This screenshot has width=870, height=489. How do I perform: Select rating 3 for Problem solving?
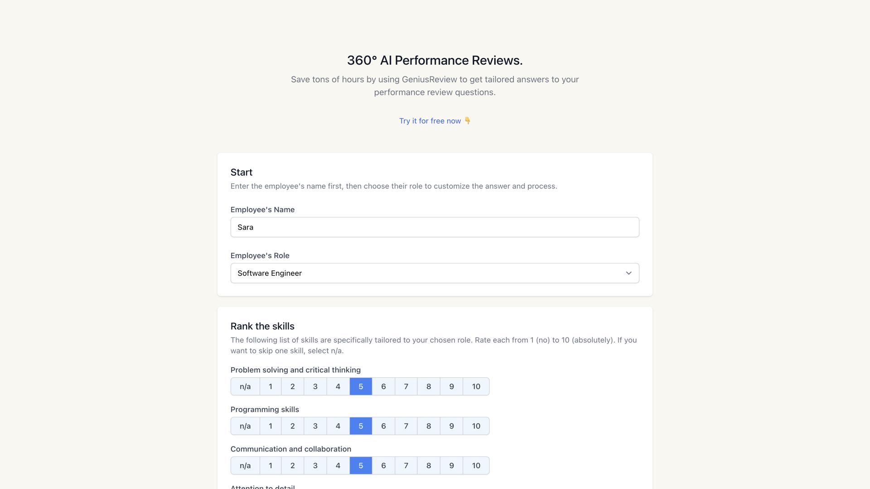(315, 386)
